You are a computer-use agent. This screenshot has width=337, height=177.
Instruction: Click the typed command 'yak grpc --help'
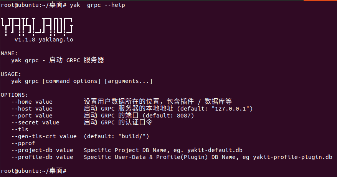pos(97,5)
